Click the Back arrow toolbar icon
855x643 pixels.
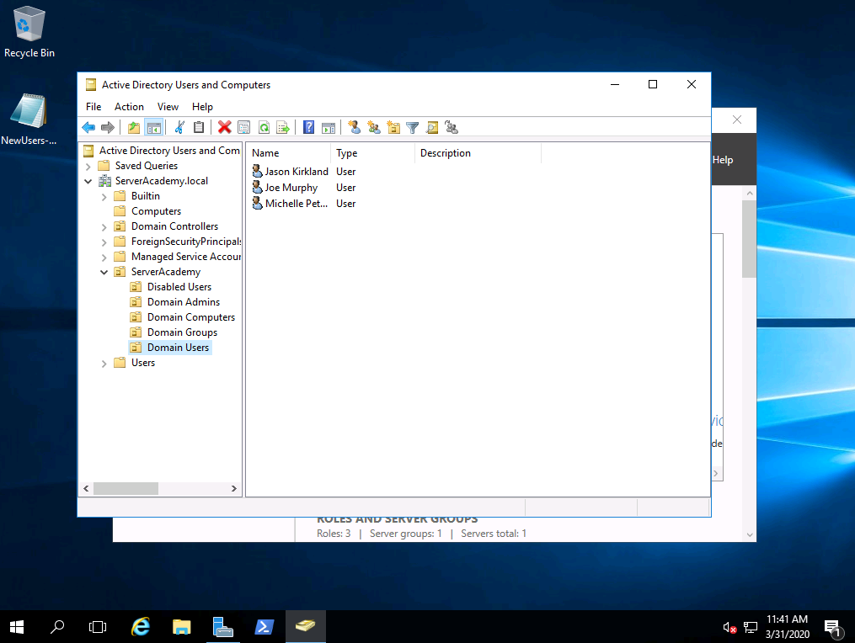[x=88, y=128]
